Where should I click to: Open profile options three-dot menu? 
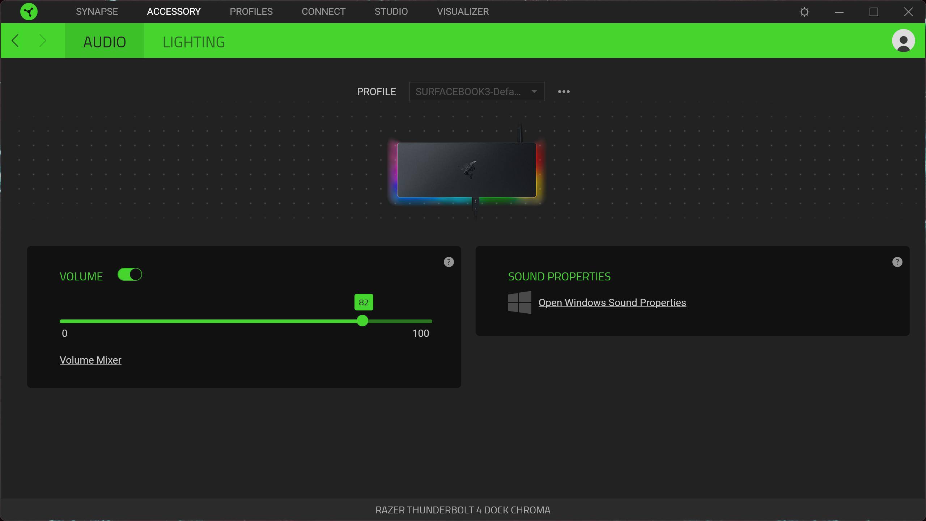[x=564, y=92]
